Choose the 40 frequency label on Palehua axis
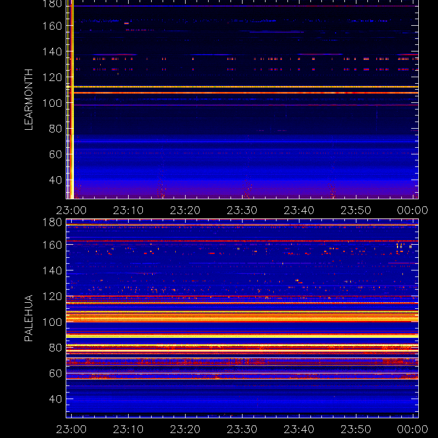438x438 pixels. [55, 399]
